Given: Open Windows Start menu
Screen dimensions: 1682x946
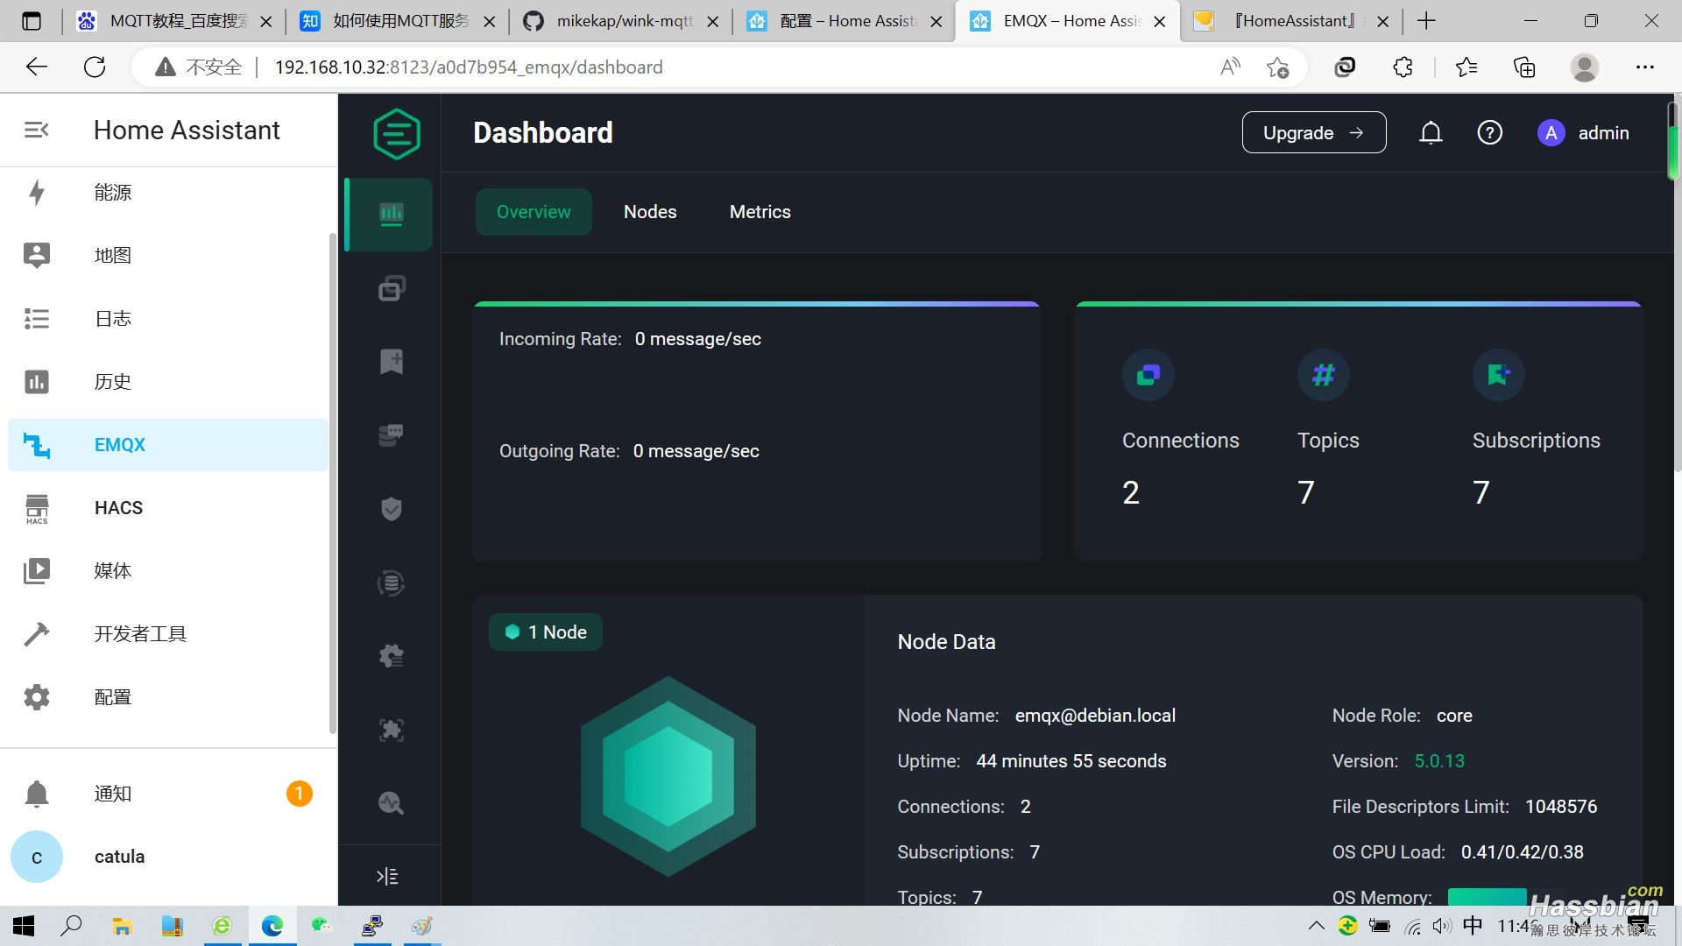Looking at the screenshot, I should point(24,926).
